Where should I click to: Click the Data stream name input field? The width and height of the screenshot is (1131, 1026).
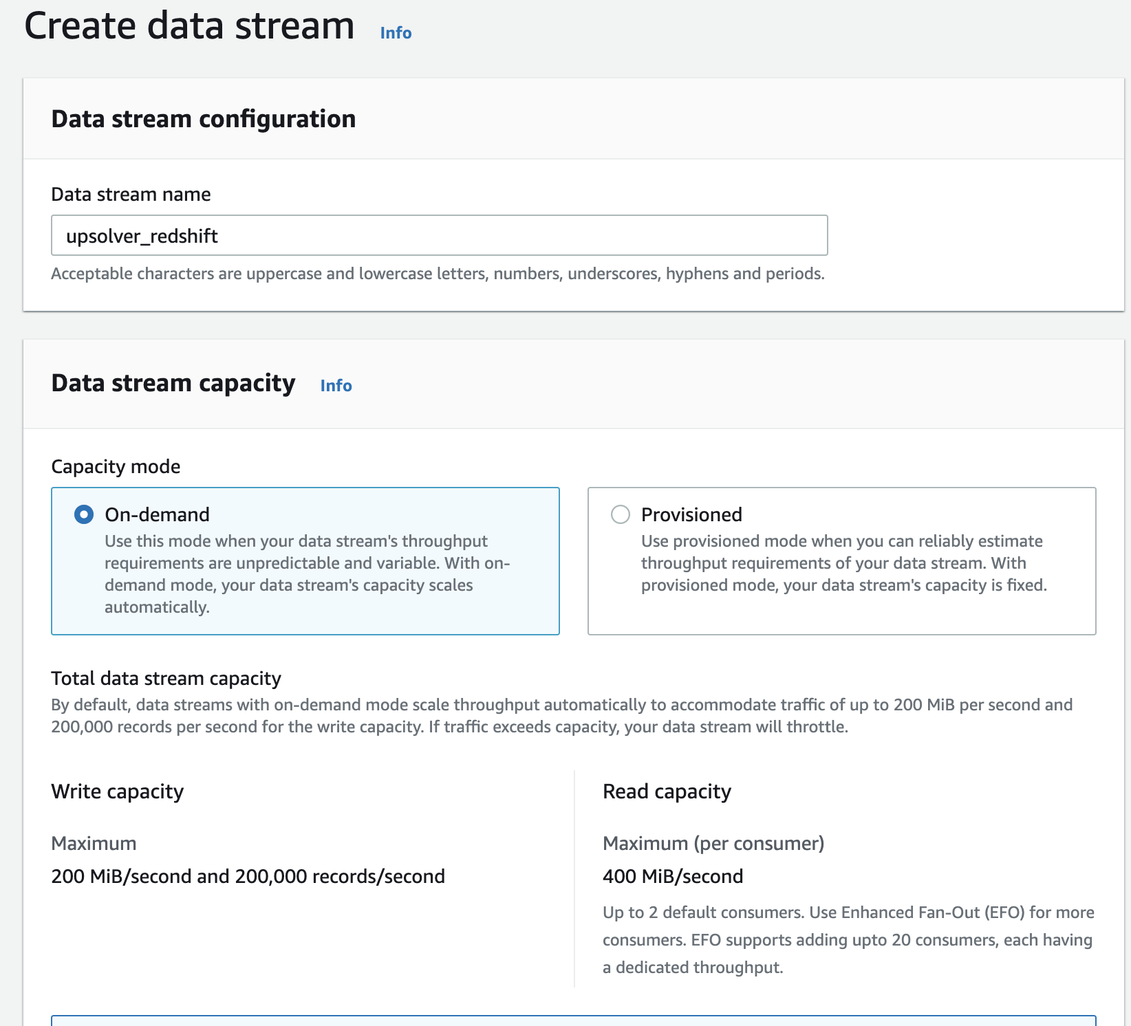coord(439,236)
